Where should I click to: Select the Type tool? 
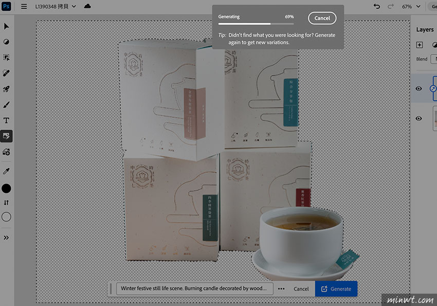[6, 120]
